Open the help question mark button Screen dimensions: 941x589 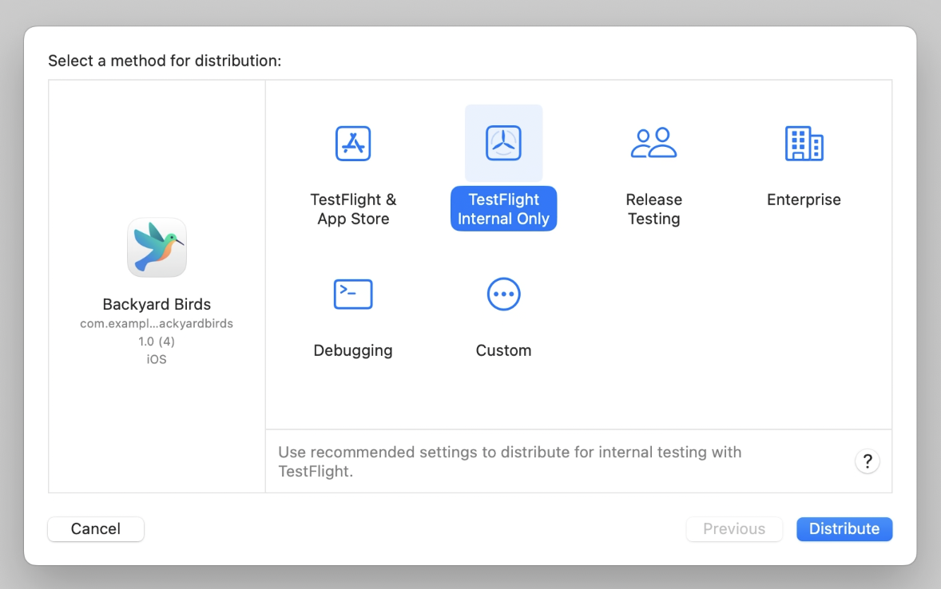tap(868, 461)
